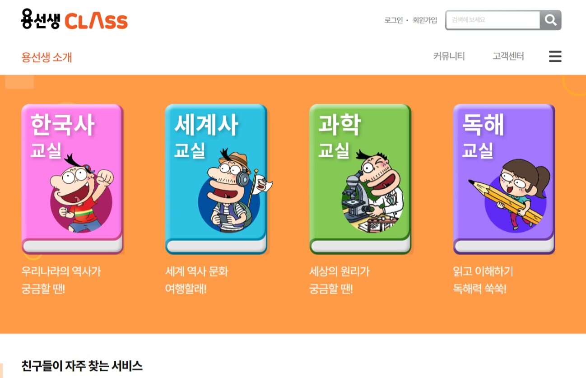Screen dimensions: 586x378
Task: Open the 독해 교실 purple book
Action: click(x=504, y=179)
